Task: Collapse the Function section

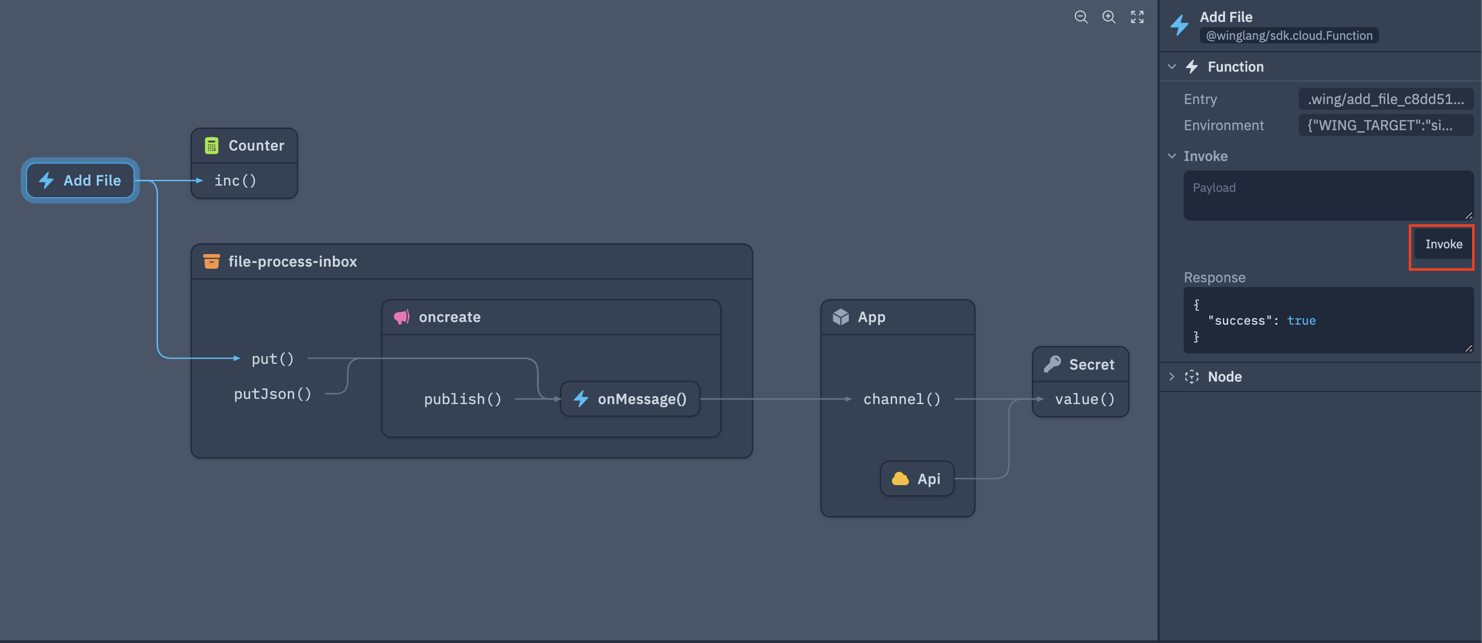Action: tap(1172, 66)
